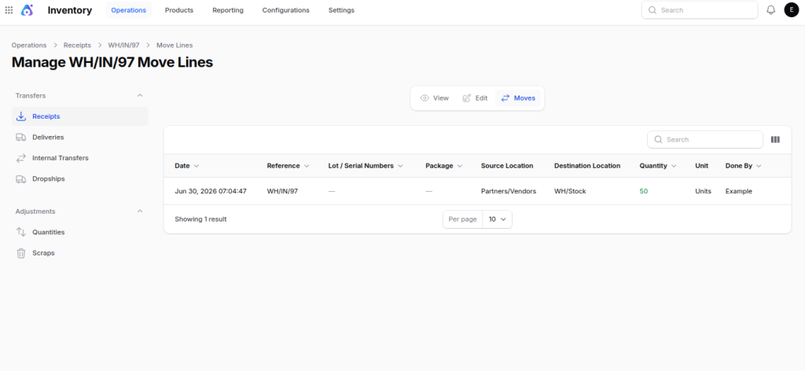The width and height of the screenshot is (805, 371).
Task: Sort by the Reference column
Action: click(x=288, y=166)
